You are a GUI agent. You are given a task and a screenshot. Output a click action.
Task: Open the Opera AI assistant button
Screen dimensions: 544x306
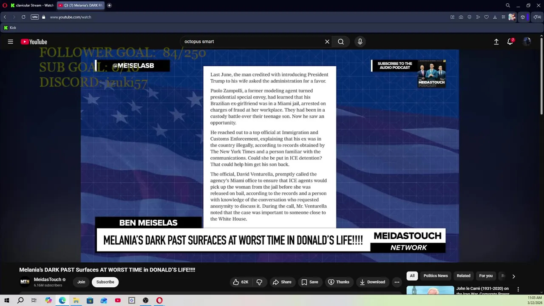pos(537,17)
